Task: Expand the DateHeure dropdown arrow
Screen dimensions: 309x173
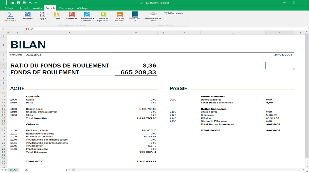Action: (72, 21)
